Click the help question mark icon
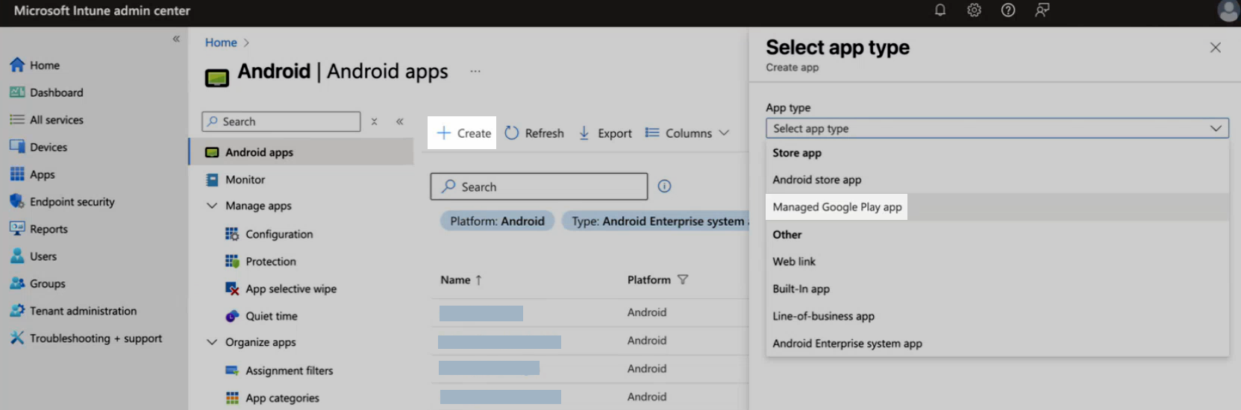 (x=1008, y=10)
